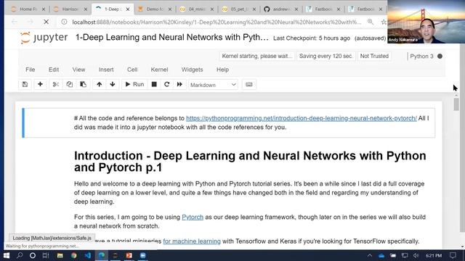Switch to the first Fastbook tab
Viewport: 465px width, 261px height.
tap(323, 9)
